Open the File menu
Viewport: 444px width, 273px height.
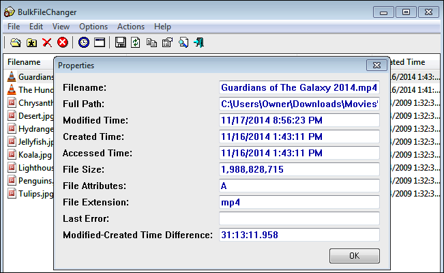14,27
